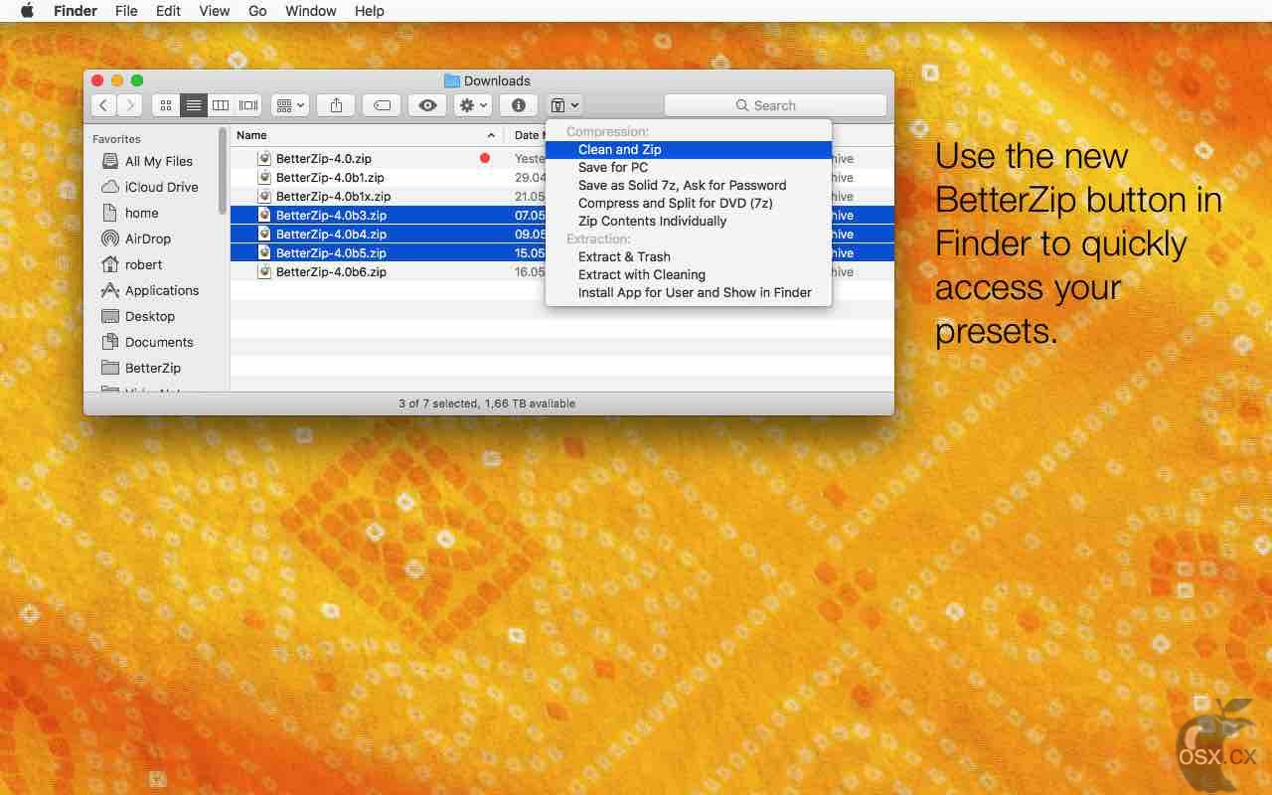Open Desktop in sidebar

pos(149,316)
